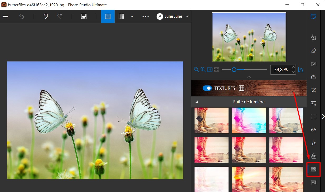Decrease zoom with the stepper down arrow
Viewport: 325px width, 192px height.
(293, 72)
